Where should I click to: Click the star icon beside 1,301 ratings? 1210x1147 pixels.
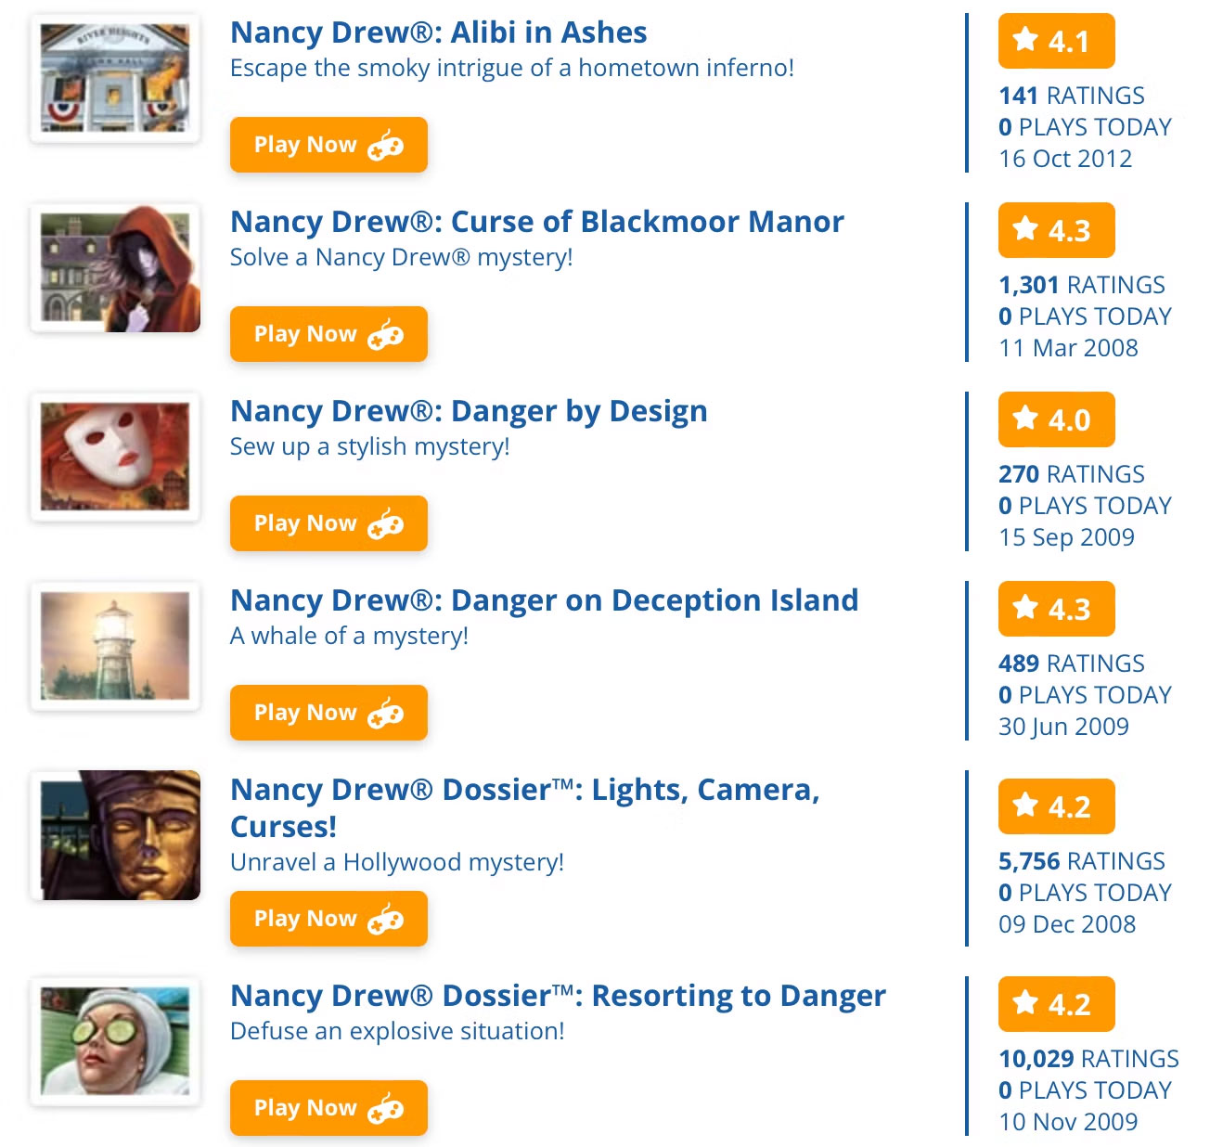(1025, 229)
